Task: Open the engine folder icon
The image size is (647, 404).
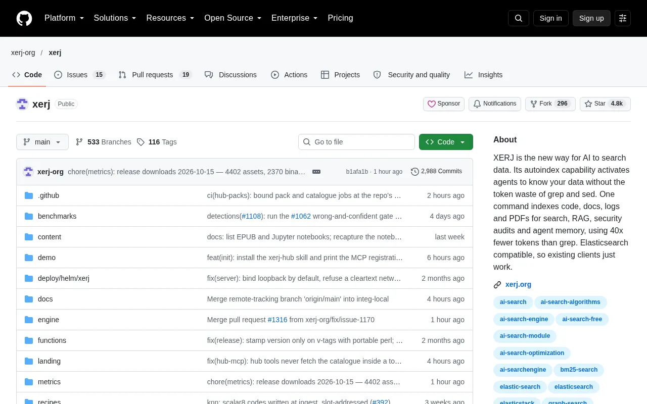Action: coord(29,320)
